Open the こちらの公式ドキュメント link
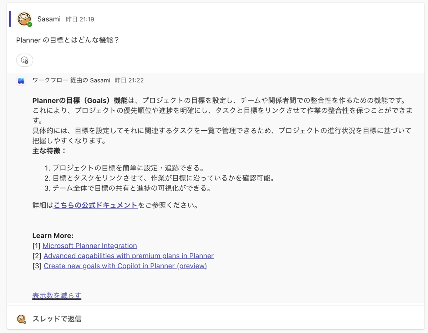This screenshot has width=428, height=333. [x=96, y=205]
